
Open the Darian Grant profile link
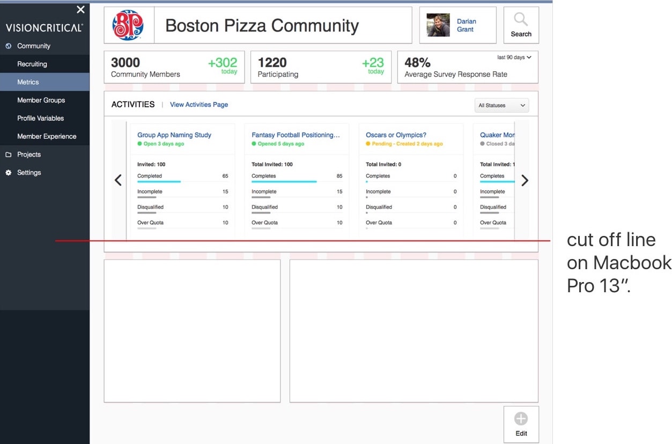[466, 25]
